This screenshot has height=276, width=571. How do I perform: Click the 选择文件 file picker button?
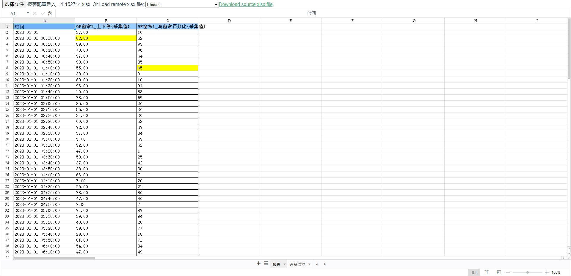(14, 4)
